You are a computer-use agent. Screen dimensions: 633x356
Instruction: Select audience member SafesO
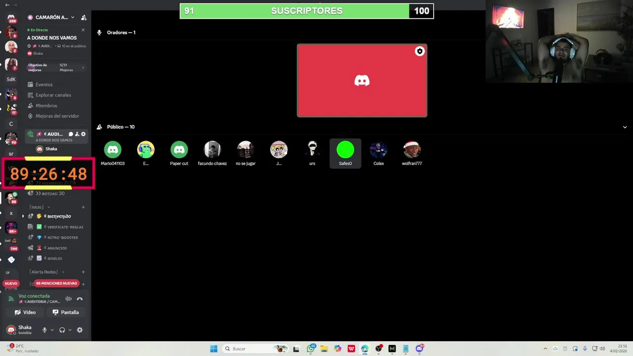coord(345,153)
